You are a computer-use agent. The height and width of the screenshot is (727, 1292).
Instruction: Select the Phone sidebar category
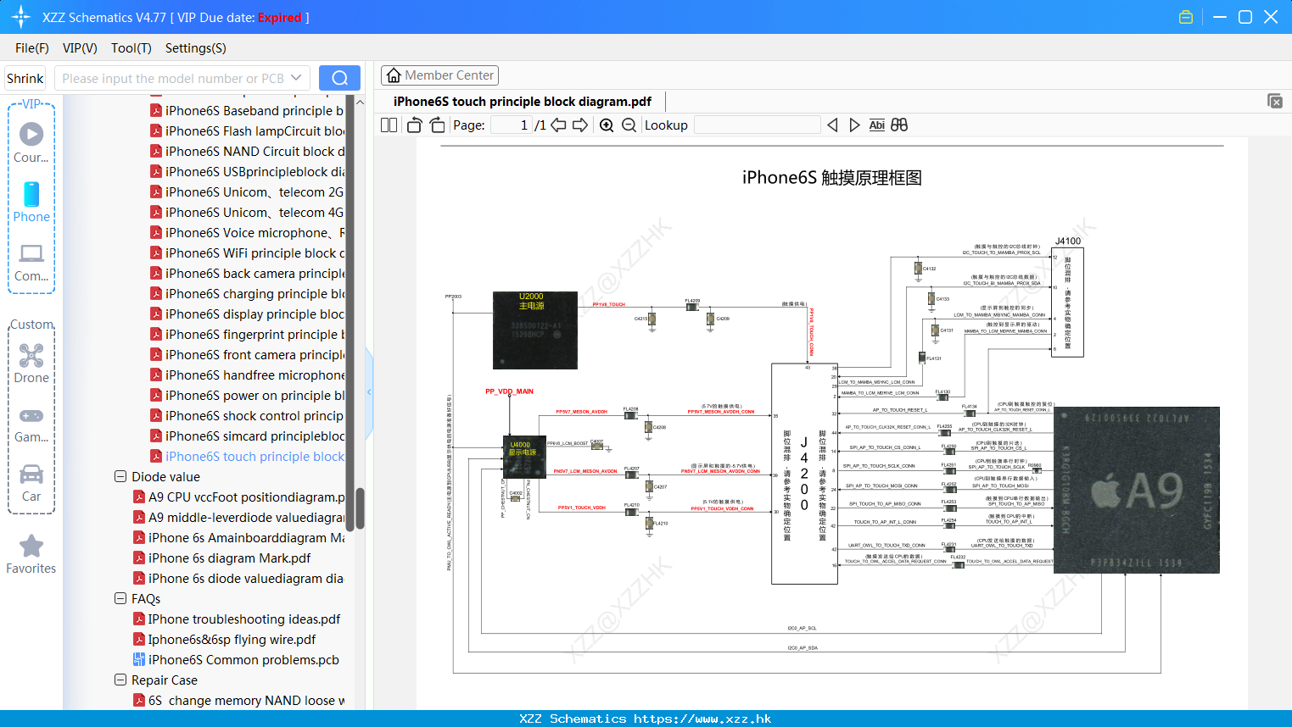pos(31,203)
